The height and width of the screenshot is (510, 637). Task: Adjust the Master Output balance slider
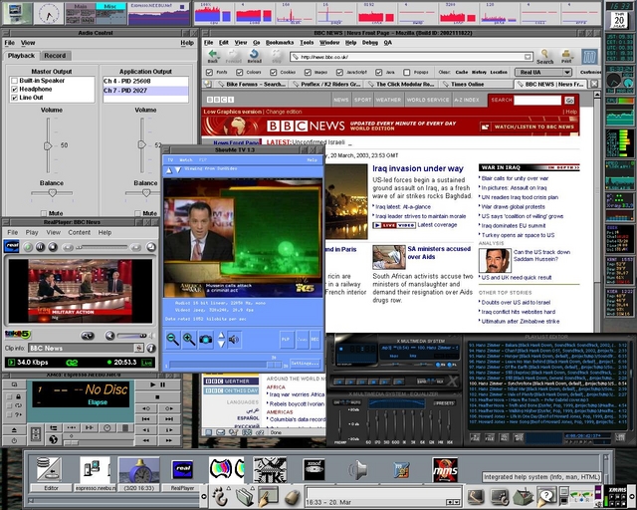pyautogui.click(x=52, y=193)
